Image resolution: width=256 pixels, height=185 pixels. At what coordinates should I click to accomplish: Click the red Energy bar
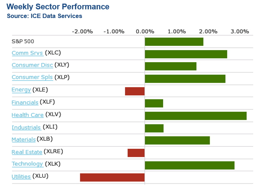[135, 91]
